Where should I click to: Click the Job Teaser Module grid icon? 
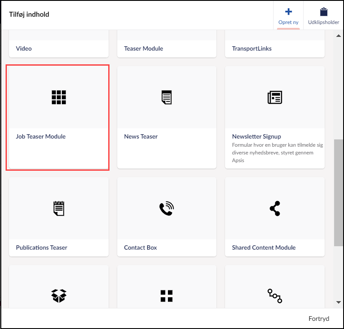click(x=59, y=97)
